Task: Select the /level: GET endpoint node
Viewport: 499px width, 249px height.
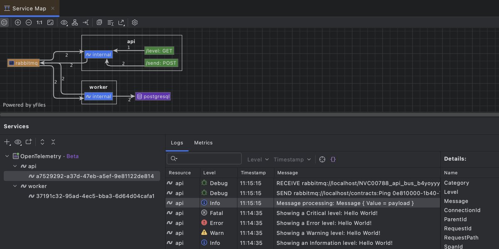Action: click(x=159, y=51)
